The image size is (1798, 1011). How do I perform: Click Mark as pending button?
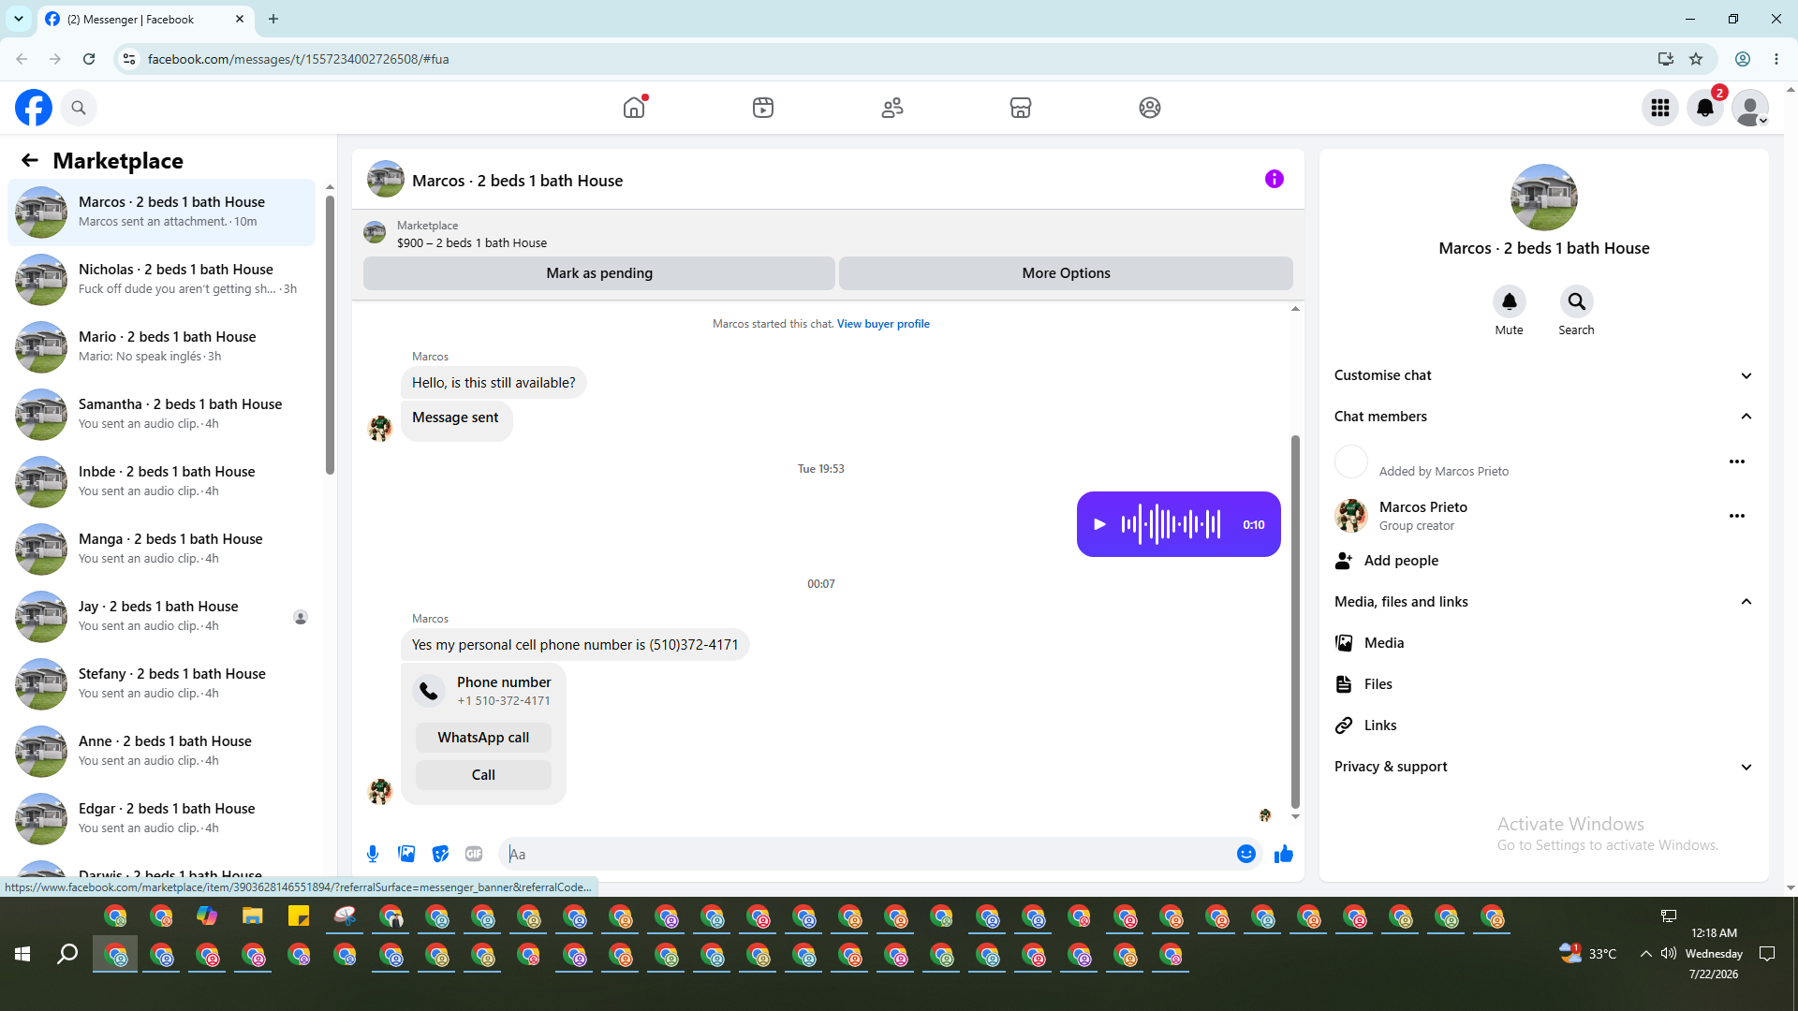599,273
